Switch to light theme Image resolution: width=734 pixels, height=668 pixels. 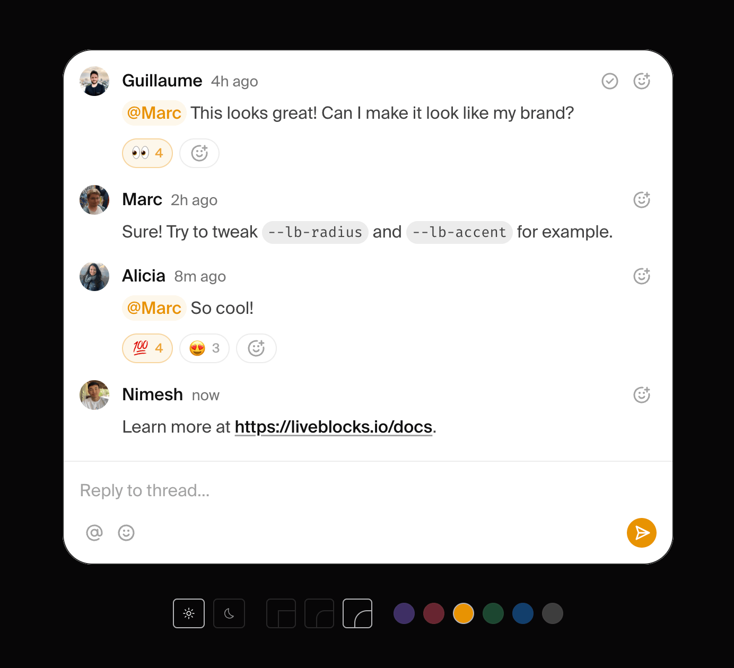pyautogui.click(x=189, y=613)
